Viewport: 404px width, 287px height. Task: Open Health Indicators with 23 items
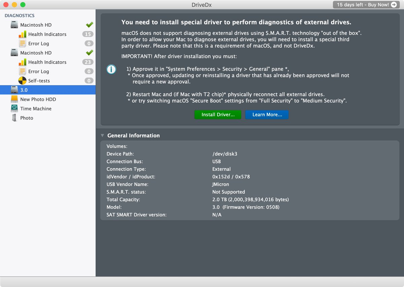[48, 62]
